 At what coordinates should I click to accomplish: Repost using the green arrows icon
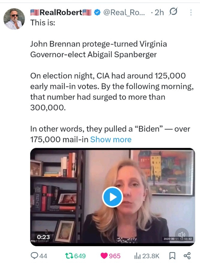(x=69, y=256)
